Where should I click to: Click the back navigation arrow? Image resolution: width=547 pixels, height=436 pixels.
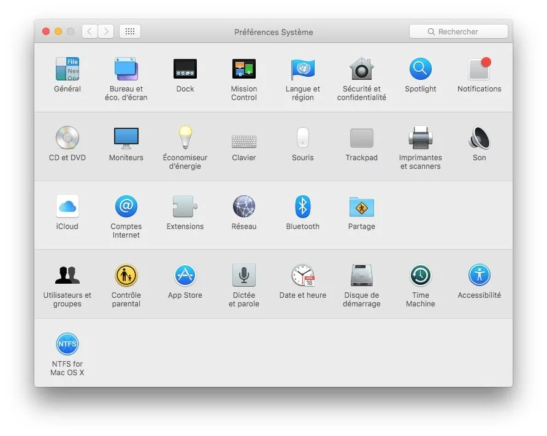pyautogui.click(x=90, y=31)
